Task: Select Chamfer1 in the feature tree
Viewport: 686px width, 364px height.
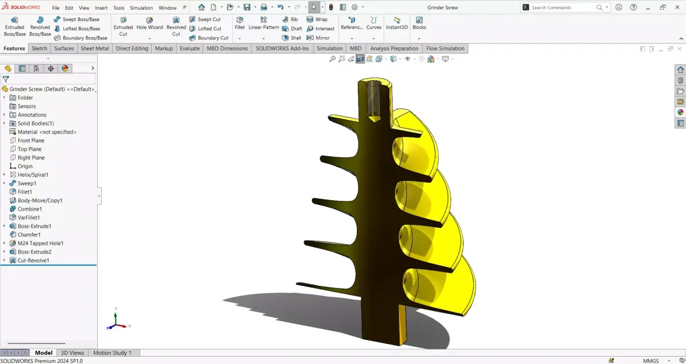Action: point(29,234)
